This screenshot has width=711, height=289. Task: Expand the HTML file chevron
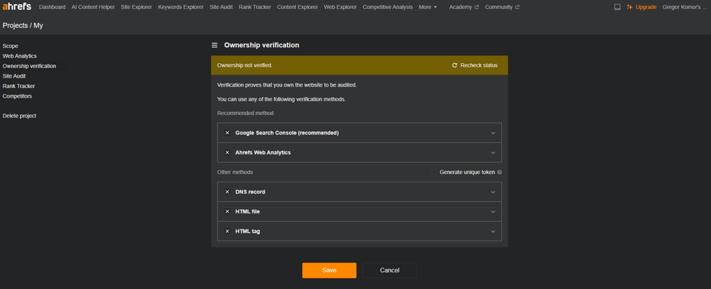click(x=493, y=211)
